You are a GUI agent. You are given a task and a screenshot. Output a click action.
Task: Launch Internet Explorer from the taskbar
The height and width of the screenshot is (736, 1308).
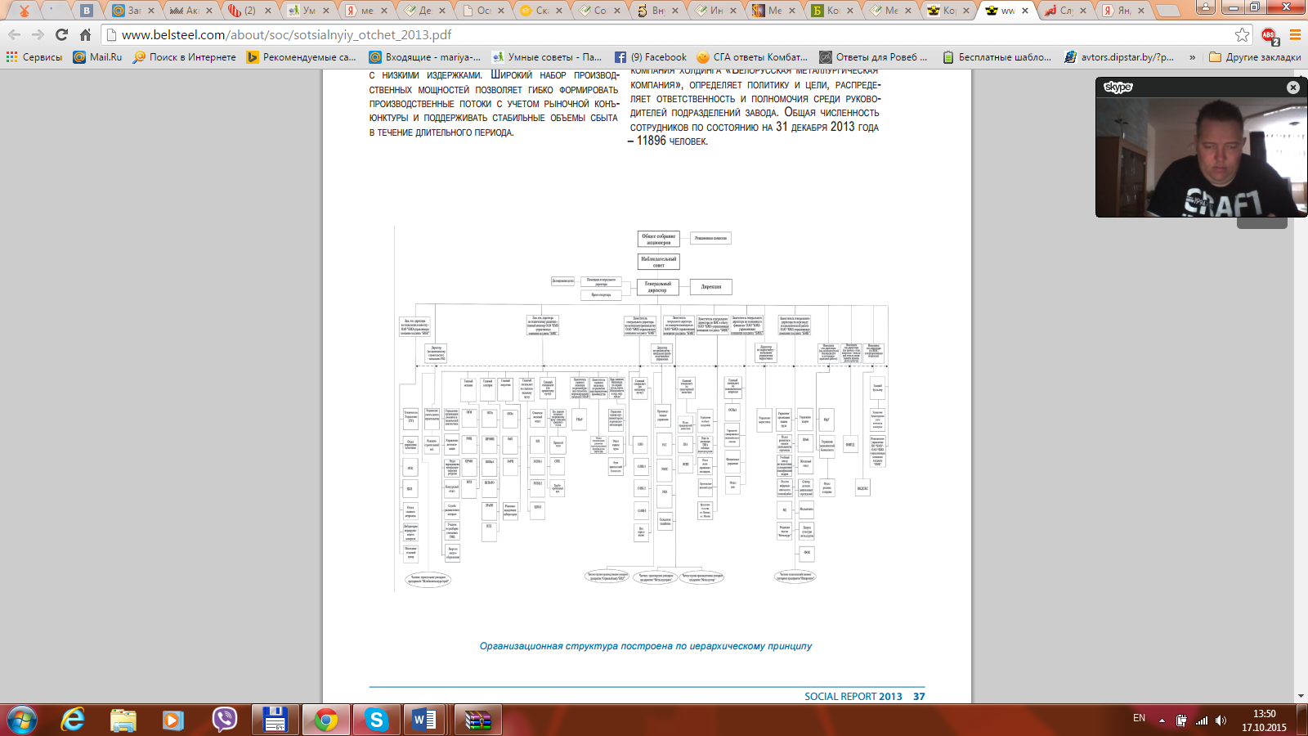(x=73, y=720)
